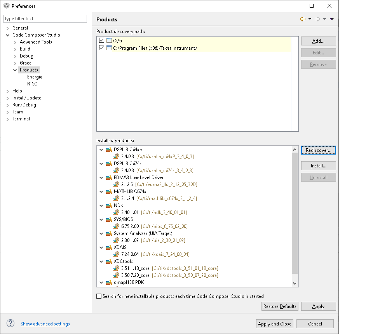This screenshot has height=334, width=373.
Task: Select Energia under Products
Action: coord(35,77)
